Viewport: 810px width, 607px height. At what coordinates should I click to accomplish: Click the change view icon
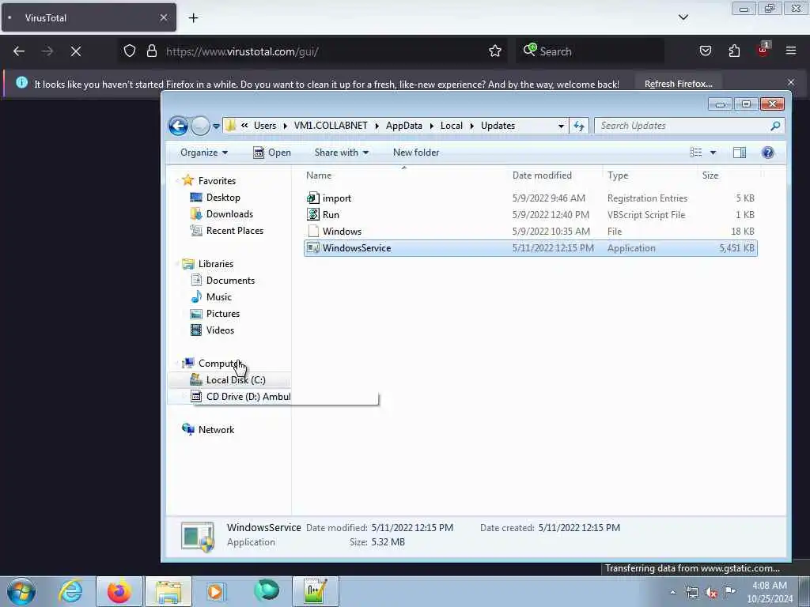(696, 153)
